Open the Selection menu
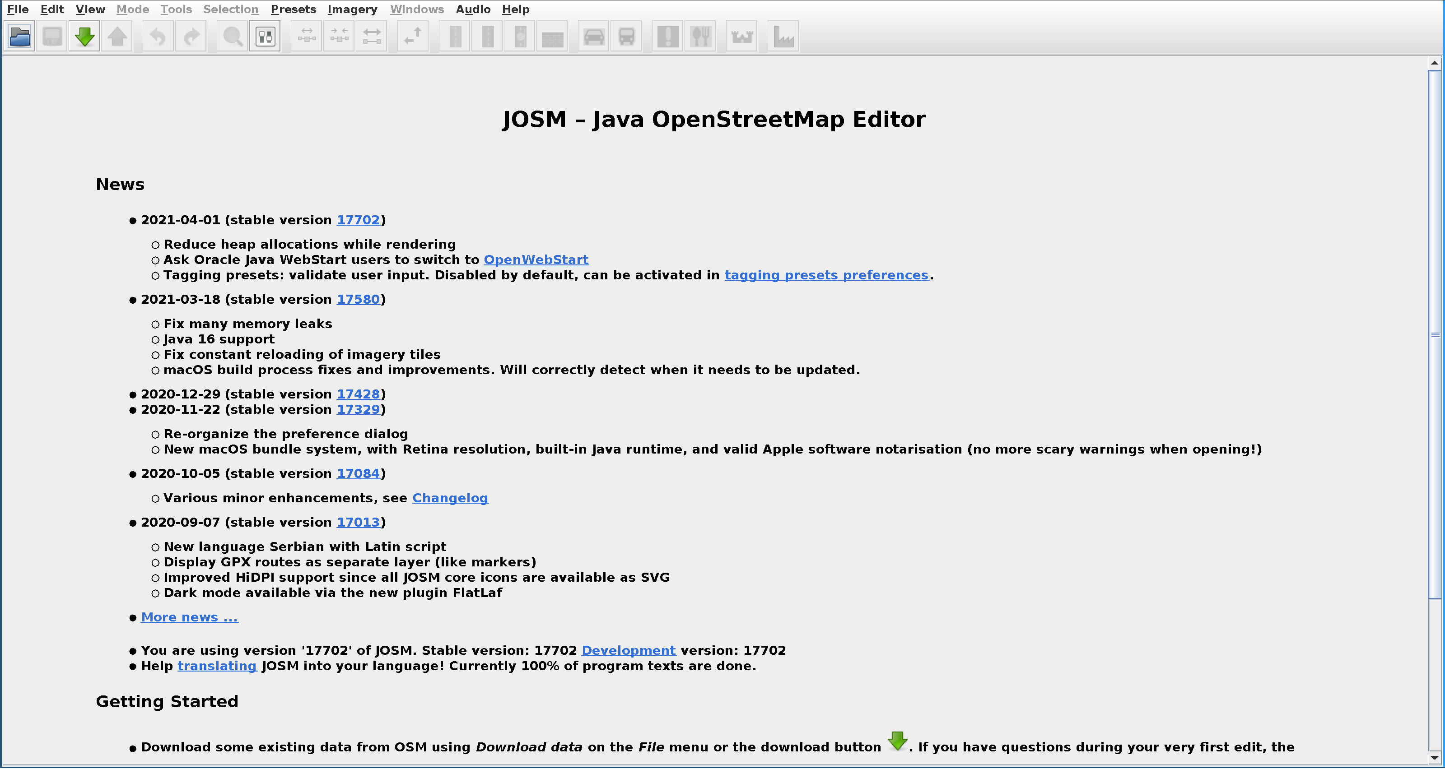 (231, 9)
